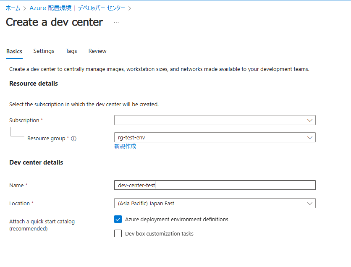351x267 pixels.
Task: Click the 新規作成 link
Action: click(x=125, y=147)
